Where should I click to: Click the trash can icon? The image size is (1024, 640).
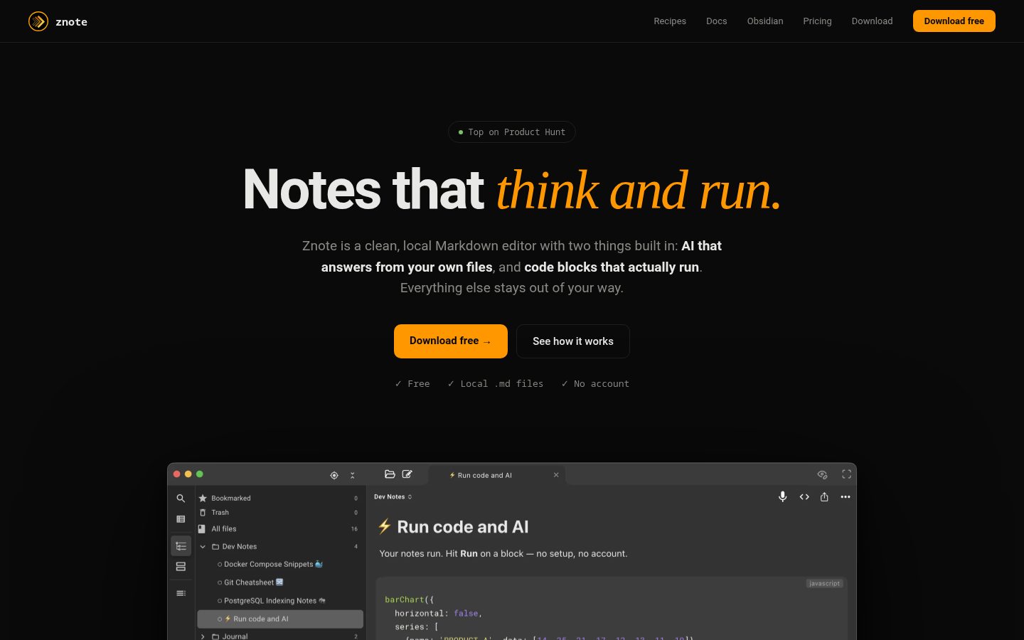[x=203, y=513]
